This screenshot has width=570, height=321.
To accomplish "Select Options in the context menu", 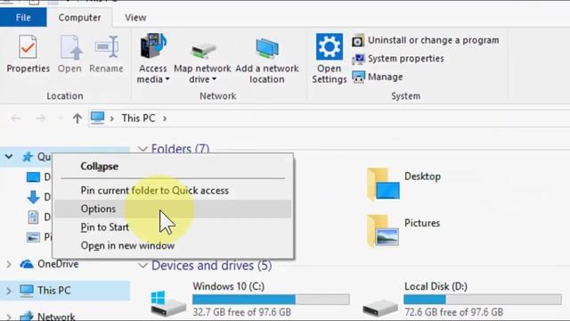I will coord(173,209).
